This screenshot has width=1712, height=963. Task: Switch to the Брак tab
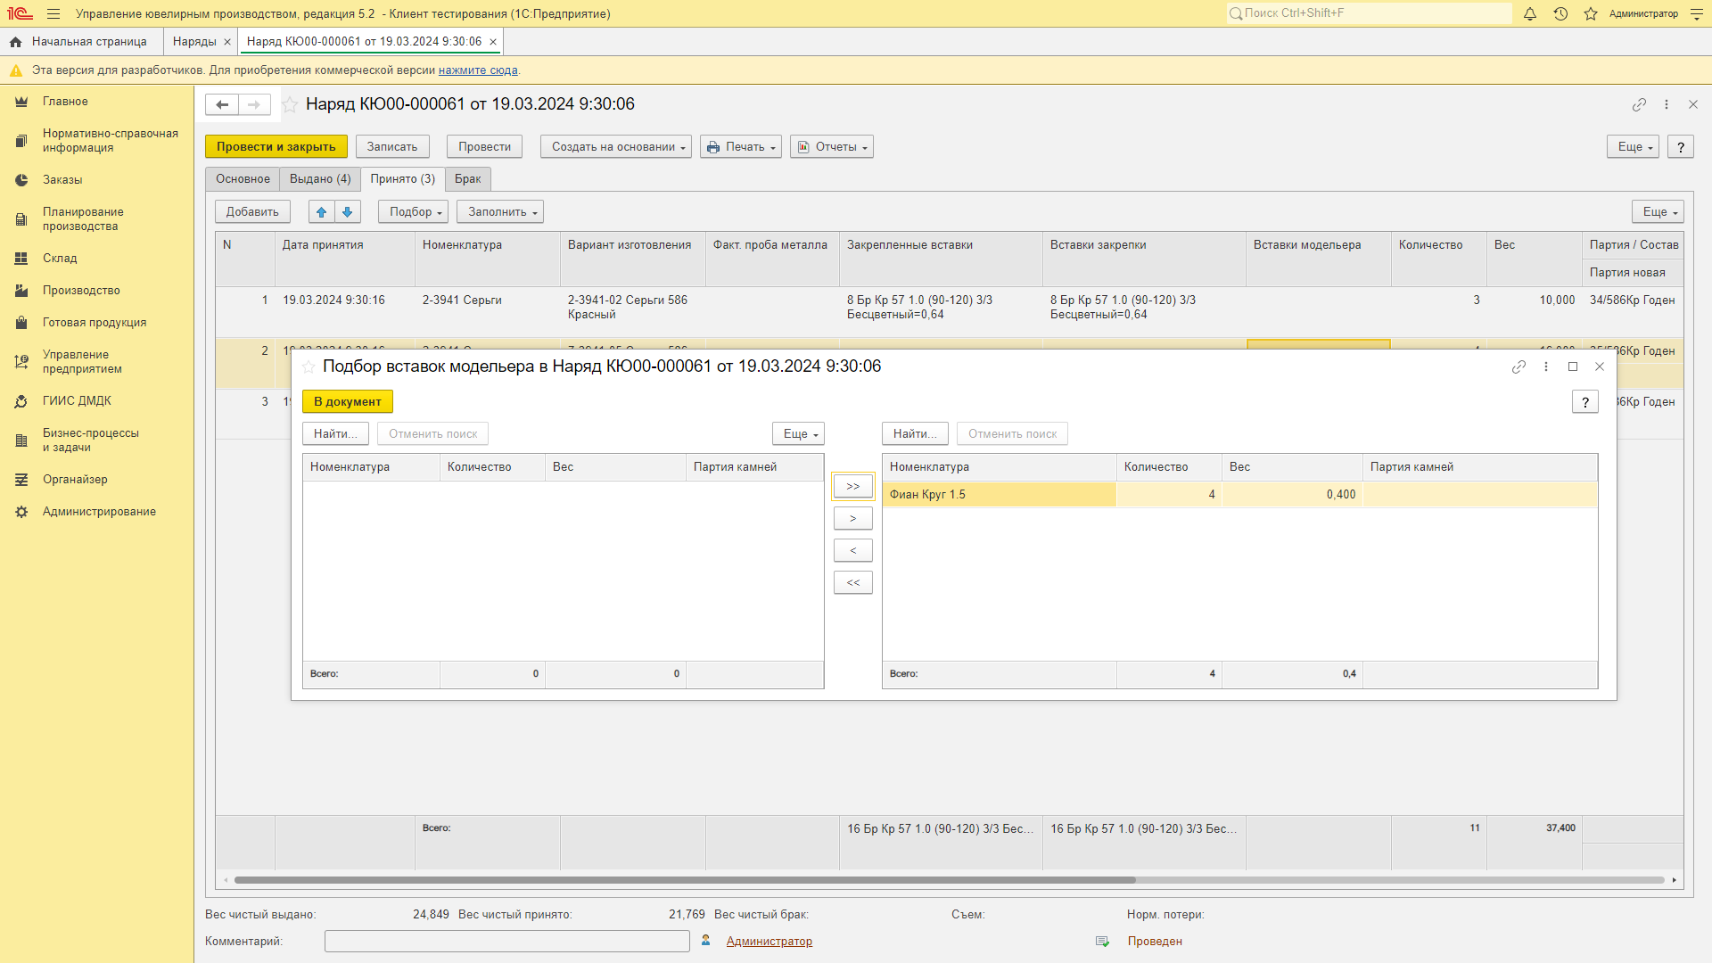[468, 179]
